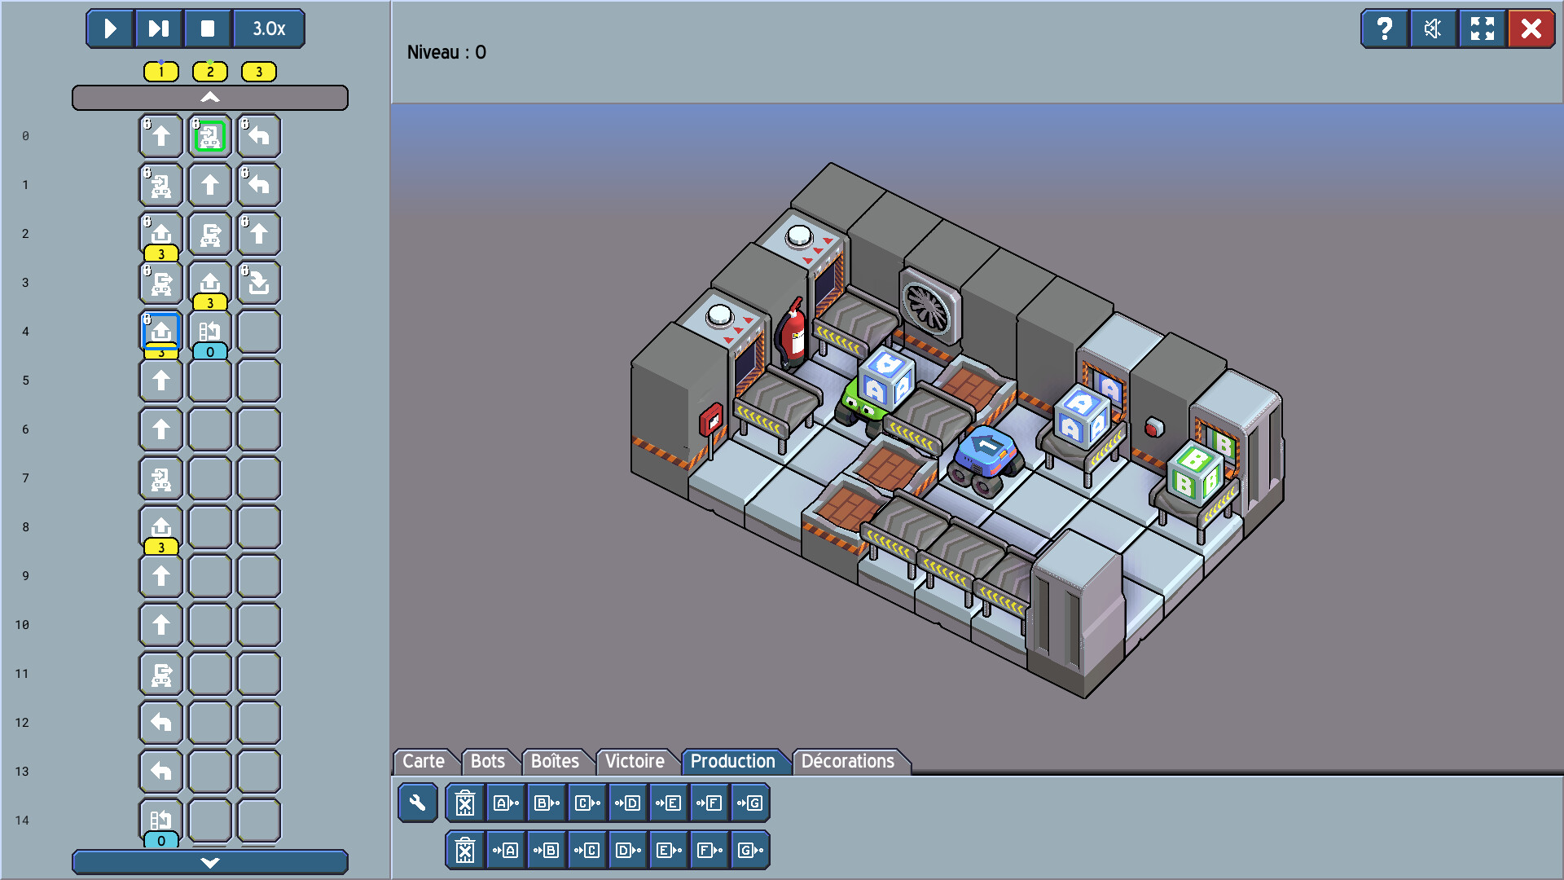Click the top-row delete trash icon
The height and width of the screenshot is (880, 1564).
tap(465, 803)
